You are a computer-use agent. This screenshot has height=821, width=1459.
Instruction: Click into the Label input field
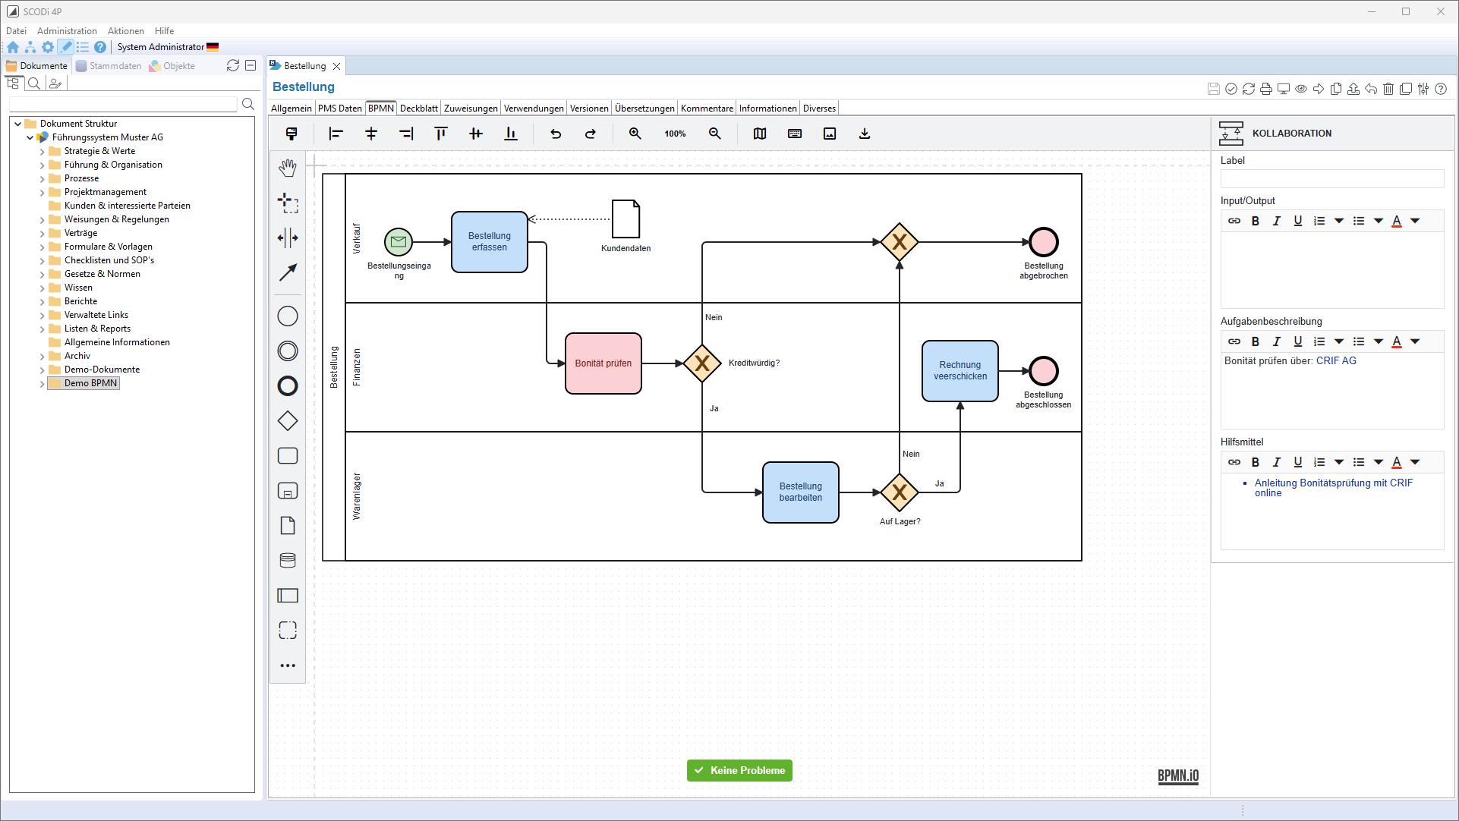pos(1331,179)
